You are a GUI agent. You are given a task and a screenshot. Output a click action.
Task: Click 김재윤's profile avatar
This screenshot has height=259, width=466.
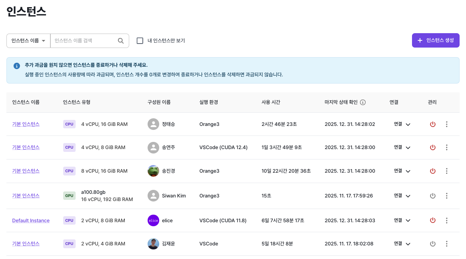153,243
